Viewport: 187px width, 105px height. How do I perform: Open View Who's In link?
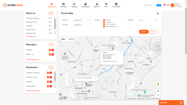coord(32,37)
